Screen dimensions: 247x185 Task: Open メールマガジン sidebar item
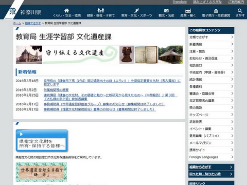click(211, 143)
